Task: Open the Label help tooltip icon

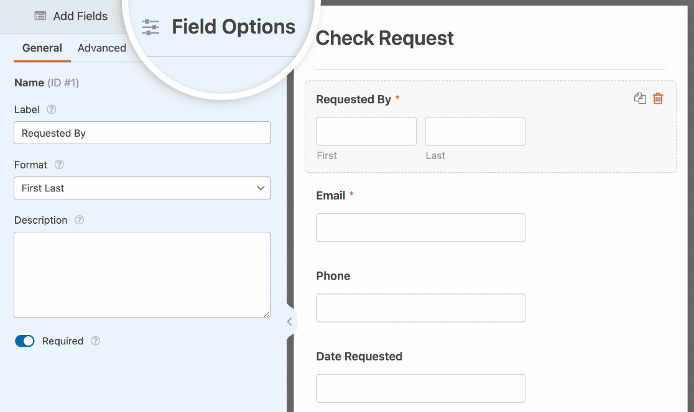Action: (52, 109)
